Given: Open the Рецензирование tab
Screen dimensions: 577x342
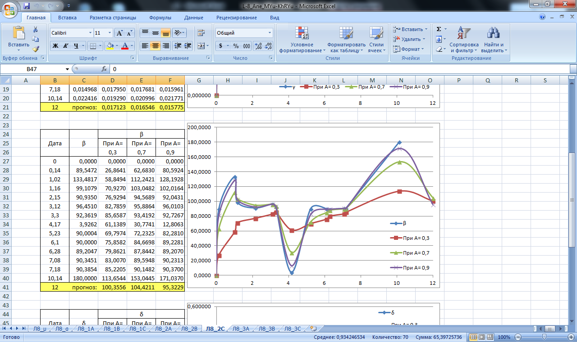Looking at the screenshot, I should pyautogui.click(x=237, y=18).
